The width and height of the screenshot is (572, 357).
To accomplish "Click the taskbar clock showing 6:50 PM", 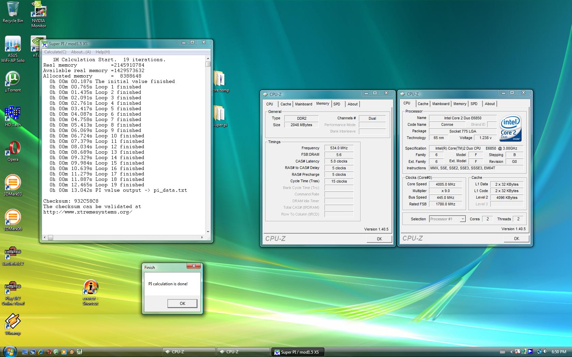I will coord(559,352).
